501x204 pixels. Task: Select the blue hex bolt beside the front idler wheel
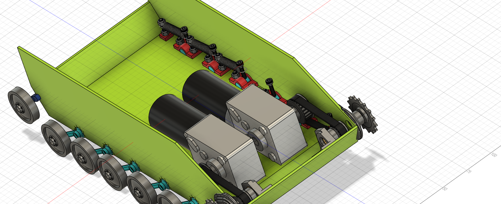(36, 98)
